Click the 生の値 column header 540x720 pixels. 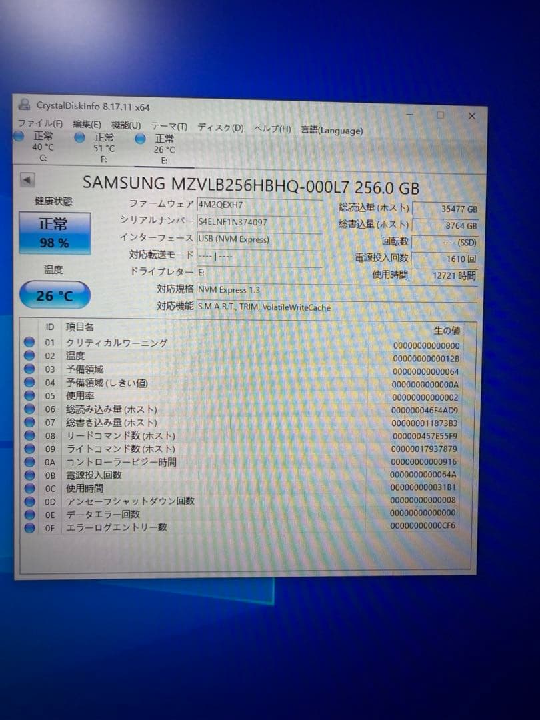447,331
